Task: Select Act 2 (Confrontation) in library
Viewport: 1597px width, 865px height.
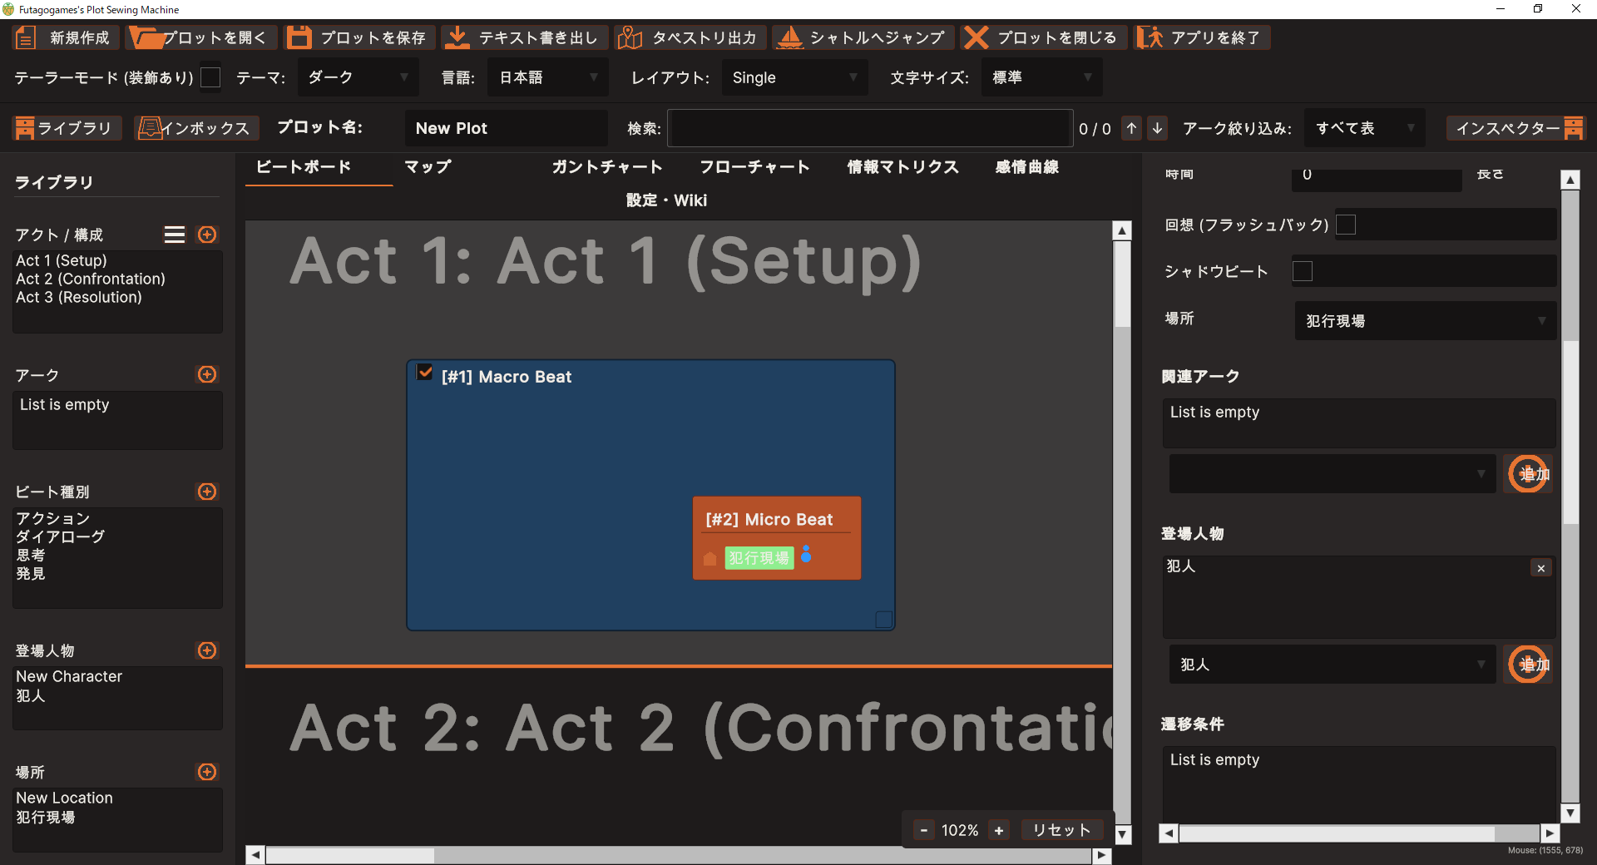Action: point(91,279)
